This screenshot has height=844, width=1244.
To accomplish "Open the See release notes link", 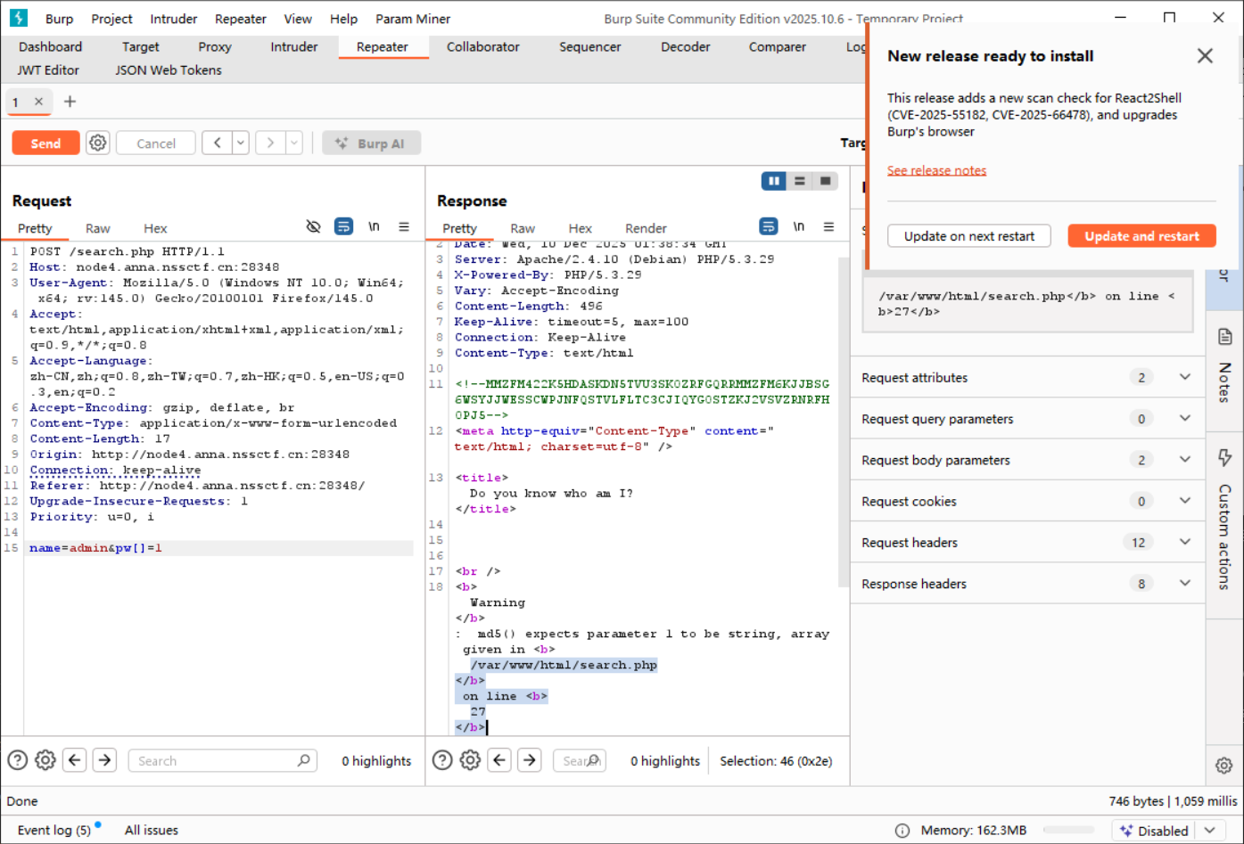I will tap(936, 170).
